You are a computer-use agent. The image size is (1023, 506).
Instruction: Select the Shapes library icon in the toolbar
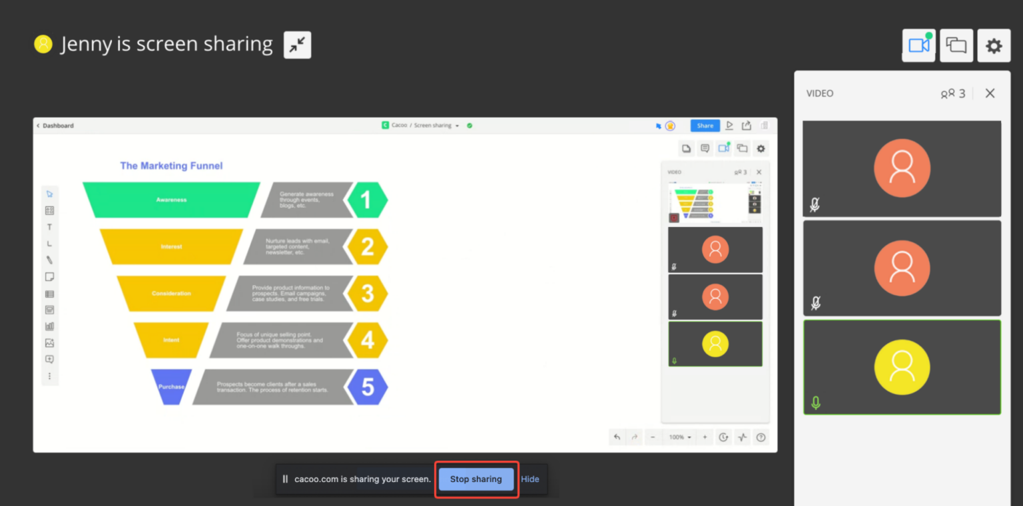[x=49, y=210]
